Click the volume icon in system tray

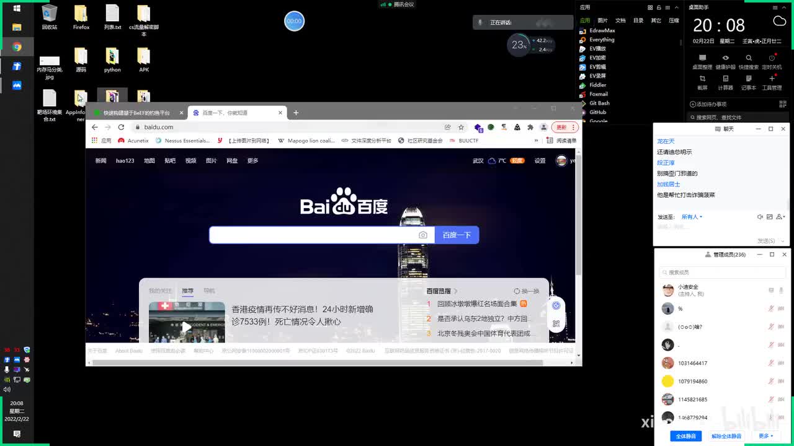(7, 390)
